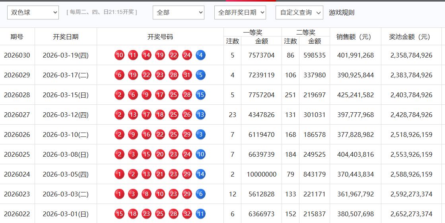
Task: Click the draw date 2026-03-03(二)
Action: [66, 194]
